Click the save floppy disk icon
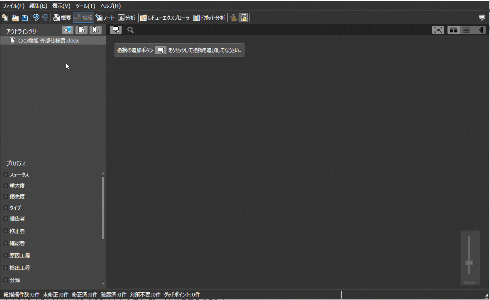The height and width of the screenshot is (300, 490). pyautogui.click(x=25, y=18)
